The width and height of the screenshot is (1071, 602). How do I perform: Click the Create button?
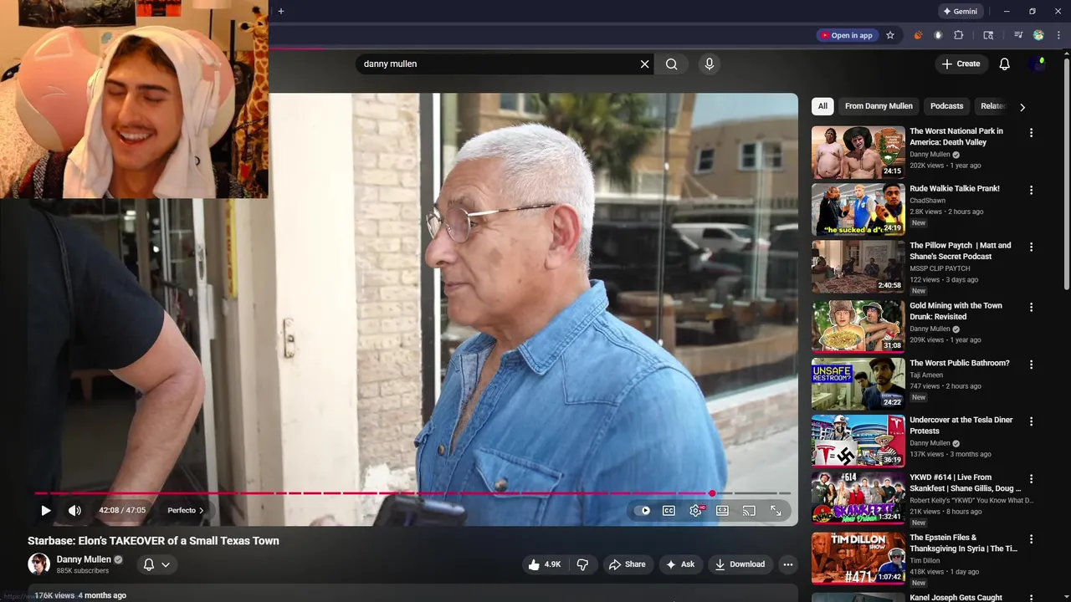961,64
